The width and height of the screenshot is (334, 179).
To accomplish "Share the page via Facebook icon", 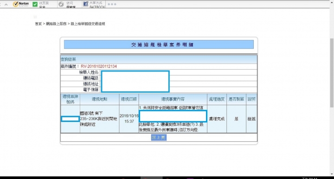I will [86, 4].
